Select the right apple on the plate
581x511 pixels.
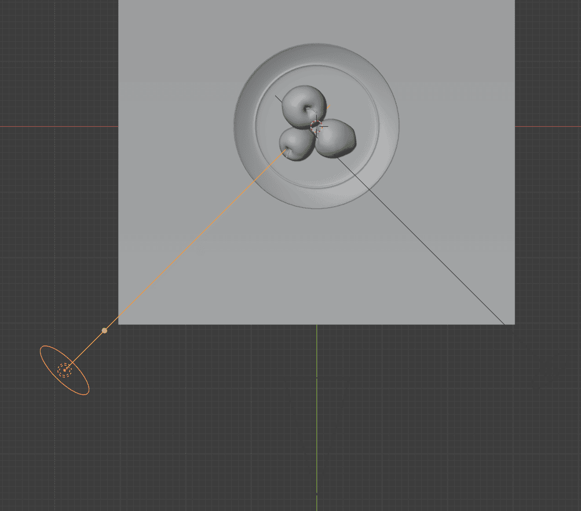tap(336, 139)
